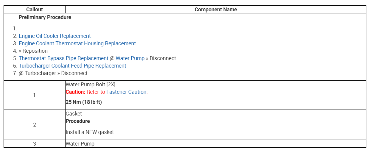The image size is (378, 153).
Task: Open the Engine Oil Cooler Replacement link
Action: (55, 36)
